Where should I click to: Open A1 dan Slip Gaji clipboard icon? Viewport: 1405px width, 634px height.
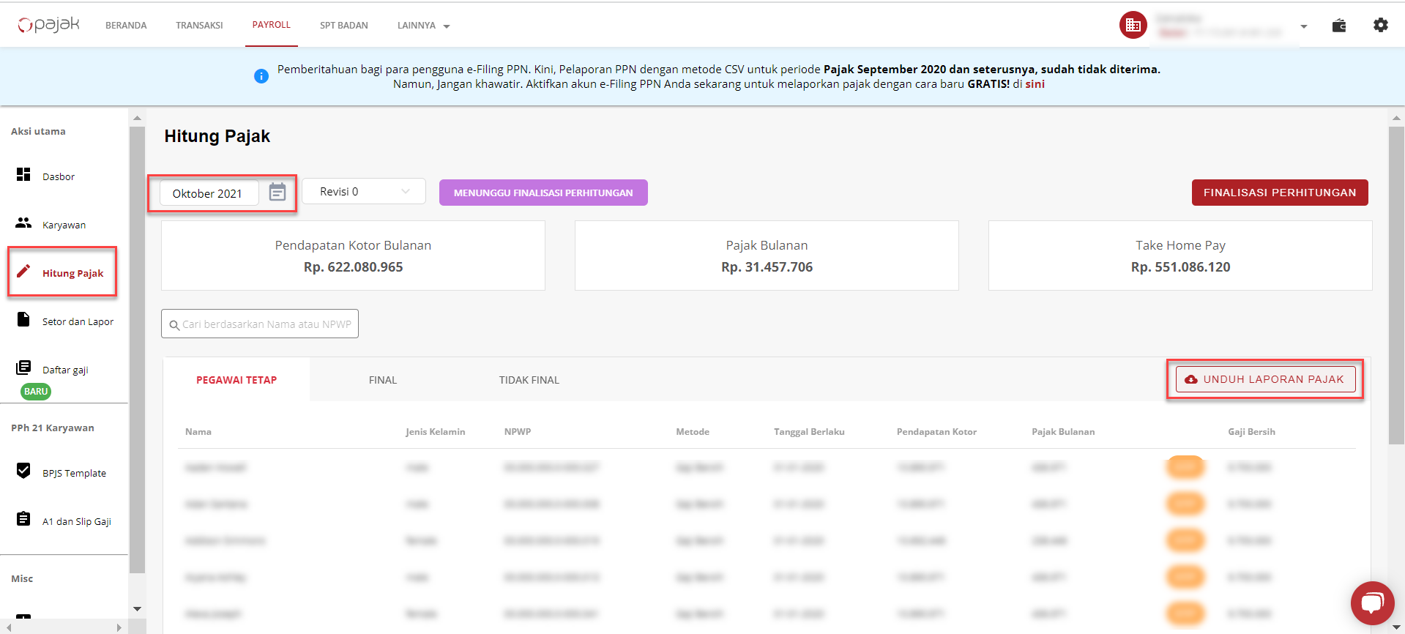(23, 519)
